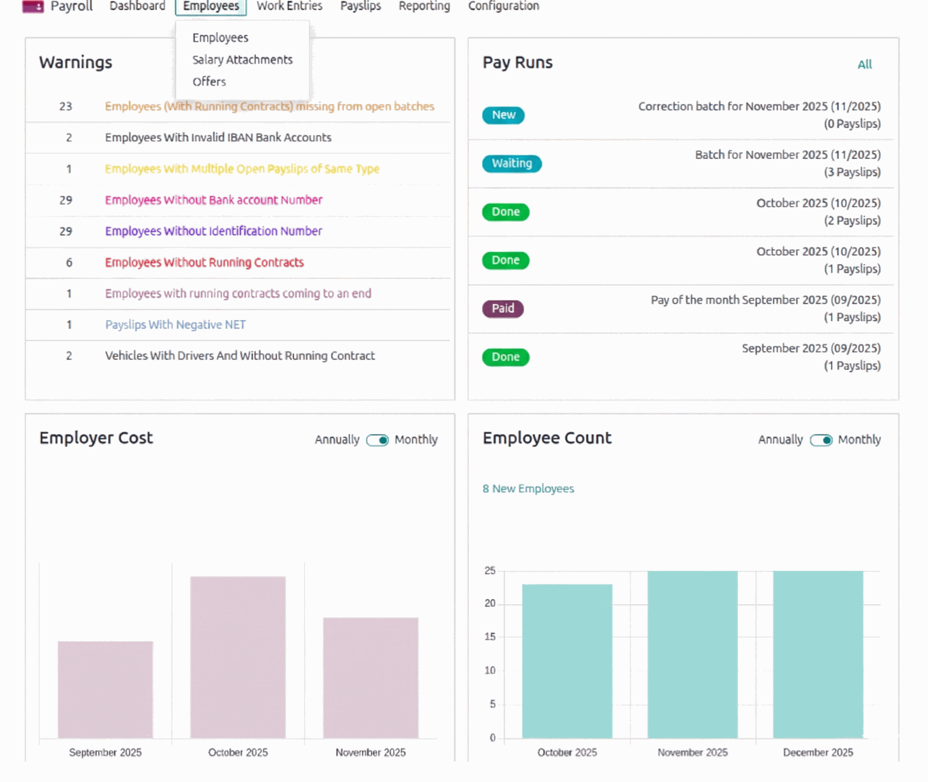This screenshot has width=928, height=782.
Task: Open the Employees dropdown menu
Action: 211,6
